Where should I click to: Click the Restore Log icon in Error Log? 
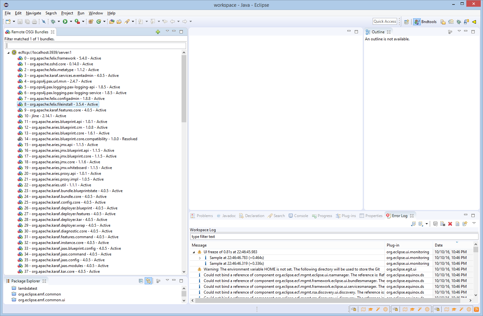[x=465, y=224]
